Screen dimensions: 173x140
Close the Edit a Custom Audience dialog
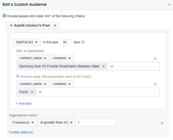click(x=169, y=5)
